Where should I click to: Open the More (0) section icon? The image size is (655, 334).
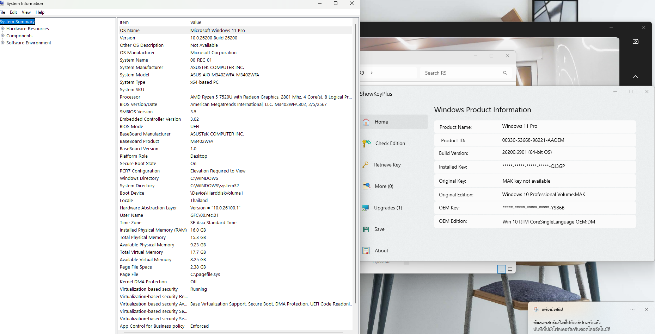point(366,186)
